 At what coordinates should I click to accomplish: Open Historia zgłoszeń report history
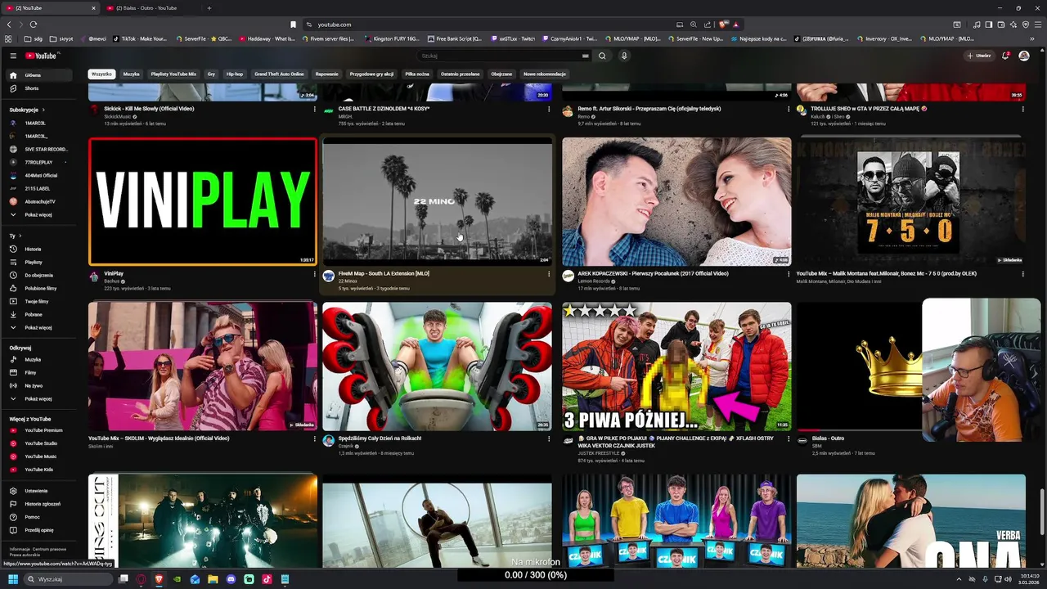pos(41,504)
